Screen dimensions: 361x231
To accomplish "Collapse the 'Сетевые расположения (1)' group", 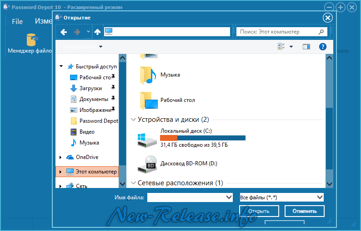I will 133,183.
